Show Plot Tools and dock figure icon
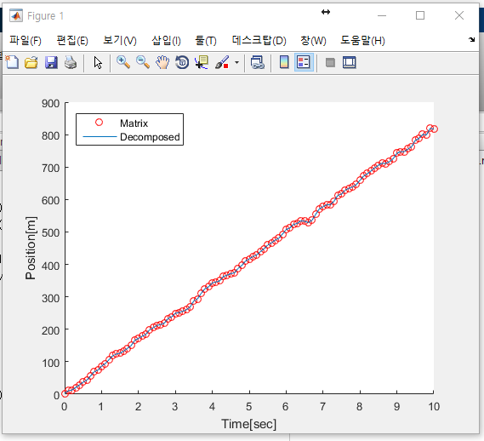Screen dimensions: 484x441 [x=350, y=62]
